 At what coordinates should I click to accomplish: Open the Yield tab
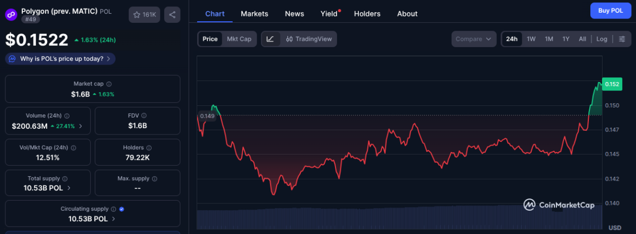(330, 14)
